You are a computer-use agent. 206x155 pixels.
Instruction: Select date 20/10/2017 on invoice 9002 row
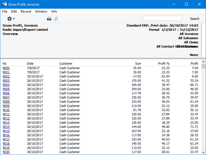click(x=35, y=76)
